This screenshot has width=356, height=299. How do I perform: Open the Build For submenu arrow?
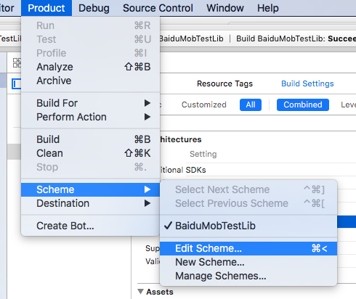point(147,103)
